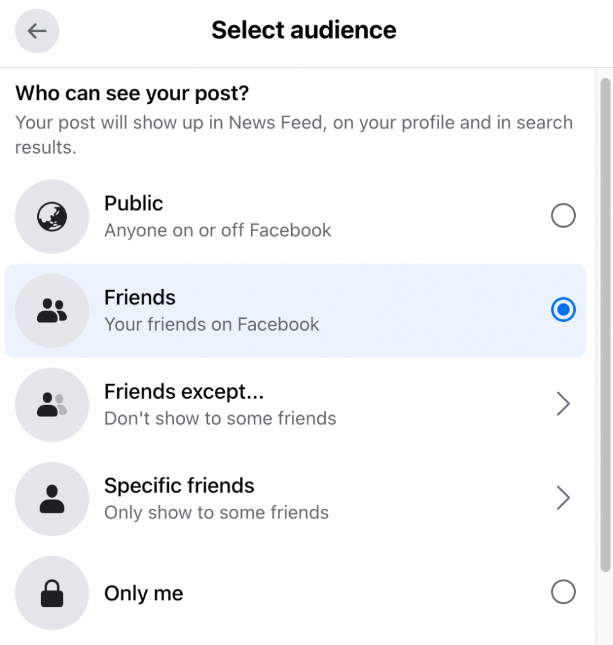
Task: Click the single person Specific friends icon
Action: pyautogui.click(x=52, y=499)
